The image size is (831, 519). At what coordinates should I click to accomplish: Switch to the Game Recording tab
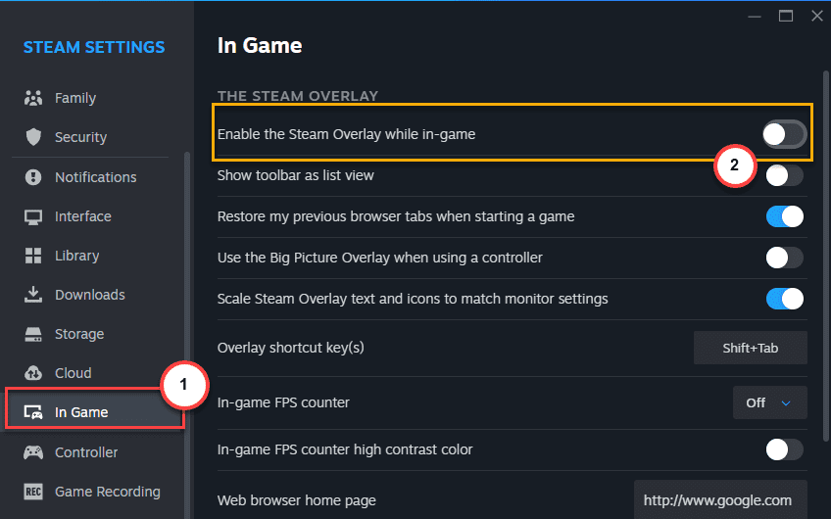tap(92, 492)
